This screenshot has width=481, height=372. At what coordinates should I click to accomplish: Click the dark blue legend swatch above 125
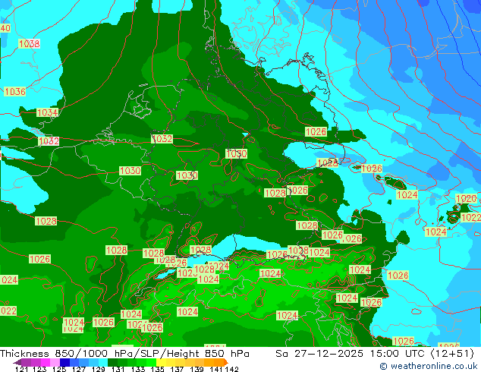tap(64, 362)
